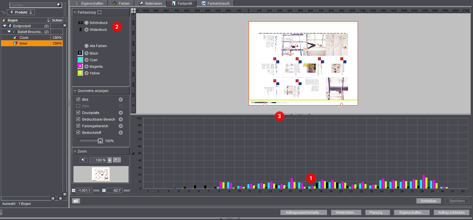The image size is (473, 220).
Task: Open the Materialien tab
Action: pyautogui.click(x=150, y=4)
